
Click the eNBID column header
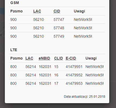pos(44,58)
